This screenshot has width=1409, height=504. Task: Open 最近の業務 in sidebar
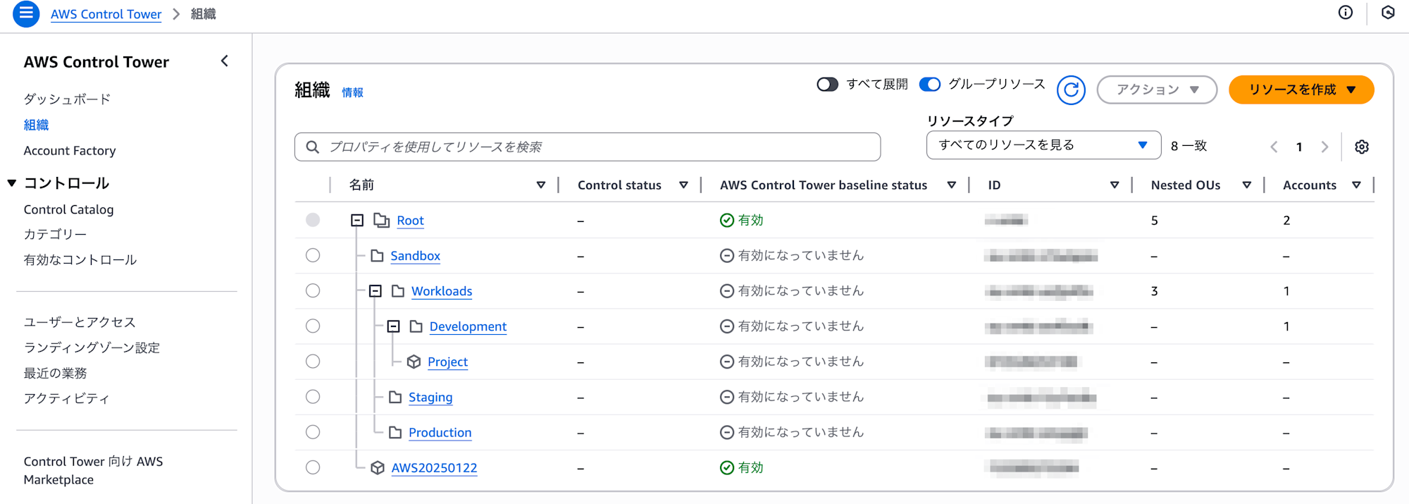(55, 373)
